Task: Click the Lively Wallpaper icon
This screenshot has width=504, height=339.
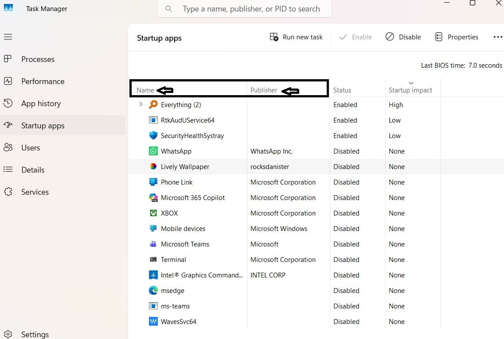Action: pos(153,166)
